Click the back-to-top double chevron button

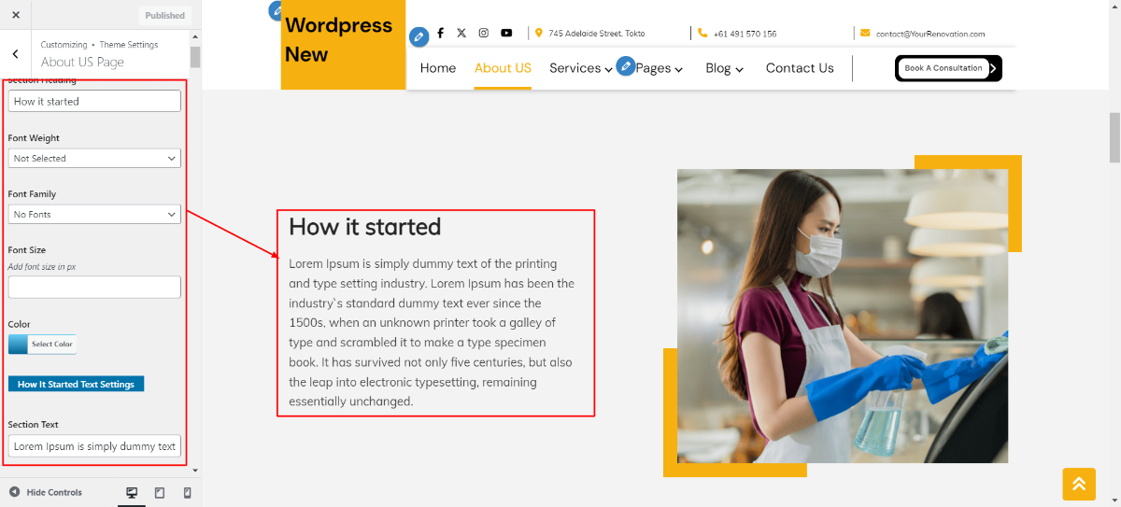click(1078, 484)
